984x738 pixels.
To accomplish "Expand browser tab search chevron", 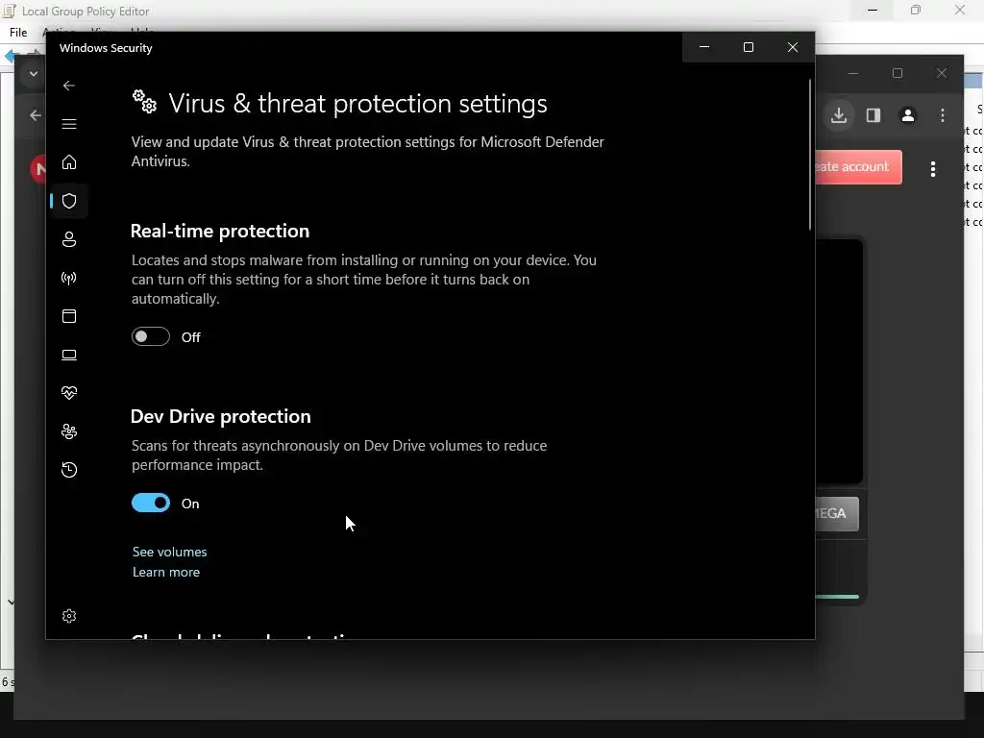I will pyautogui.click(x=34, y=73).
